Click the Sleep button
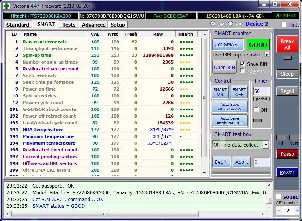 (287, 74)
